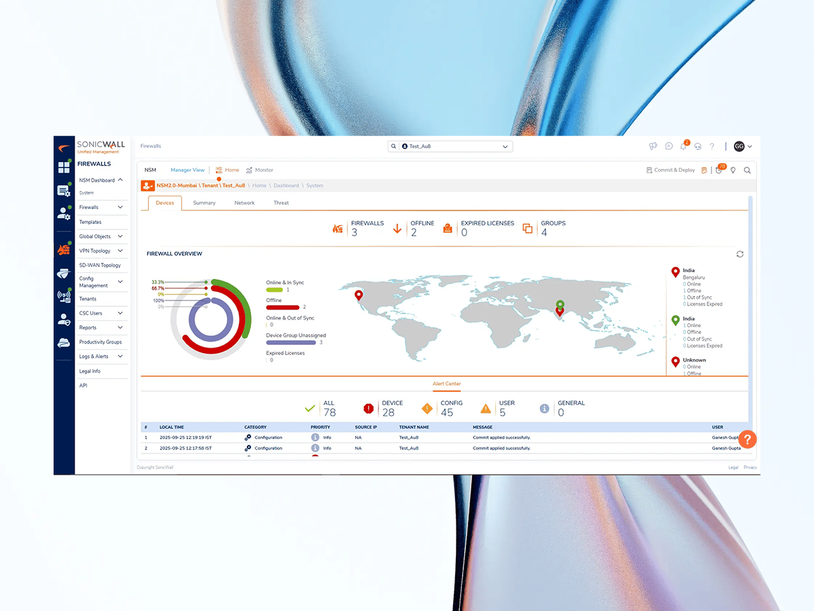Open the search magnifier near Commit & Deploy
The image size is (814, 611).
click(748, 170)
